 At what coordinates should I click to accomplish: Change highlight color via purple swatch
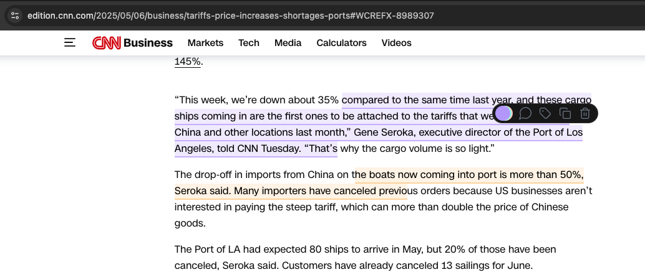click(504, 113)
